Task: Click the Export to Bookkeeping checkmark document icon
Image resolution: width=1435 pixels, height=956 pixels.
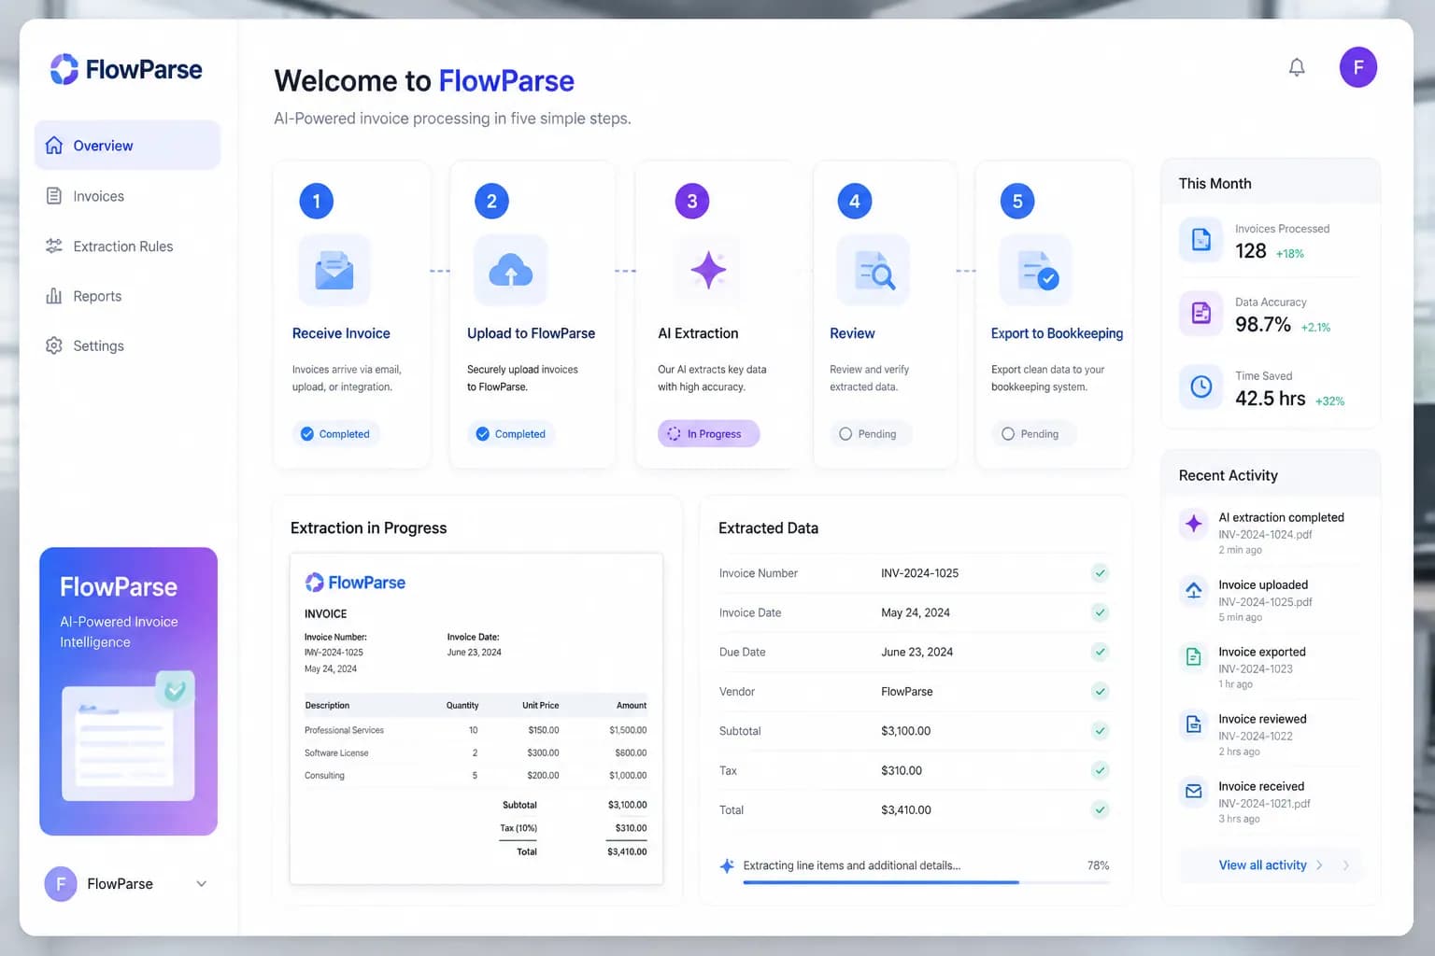Action: coord(1035,270)
